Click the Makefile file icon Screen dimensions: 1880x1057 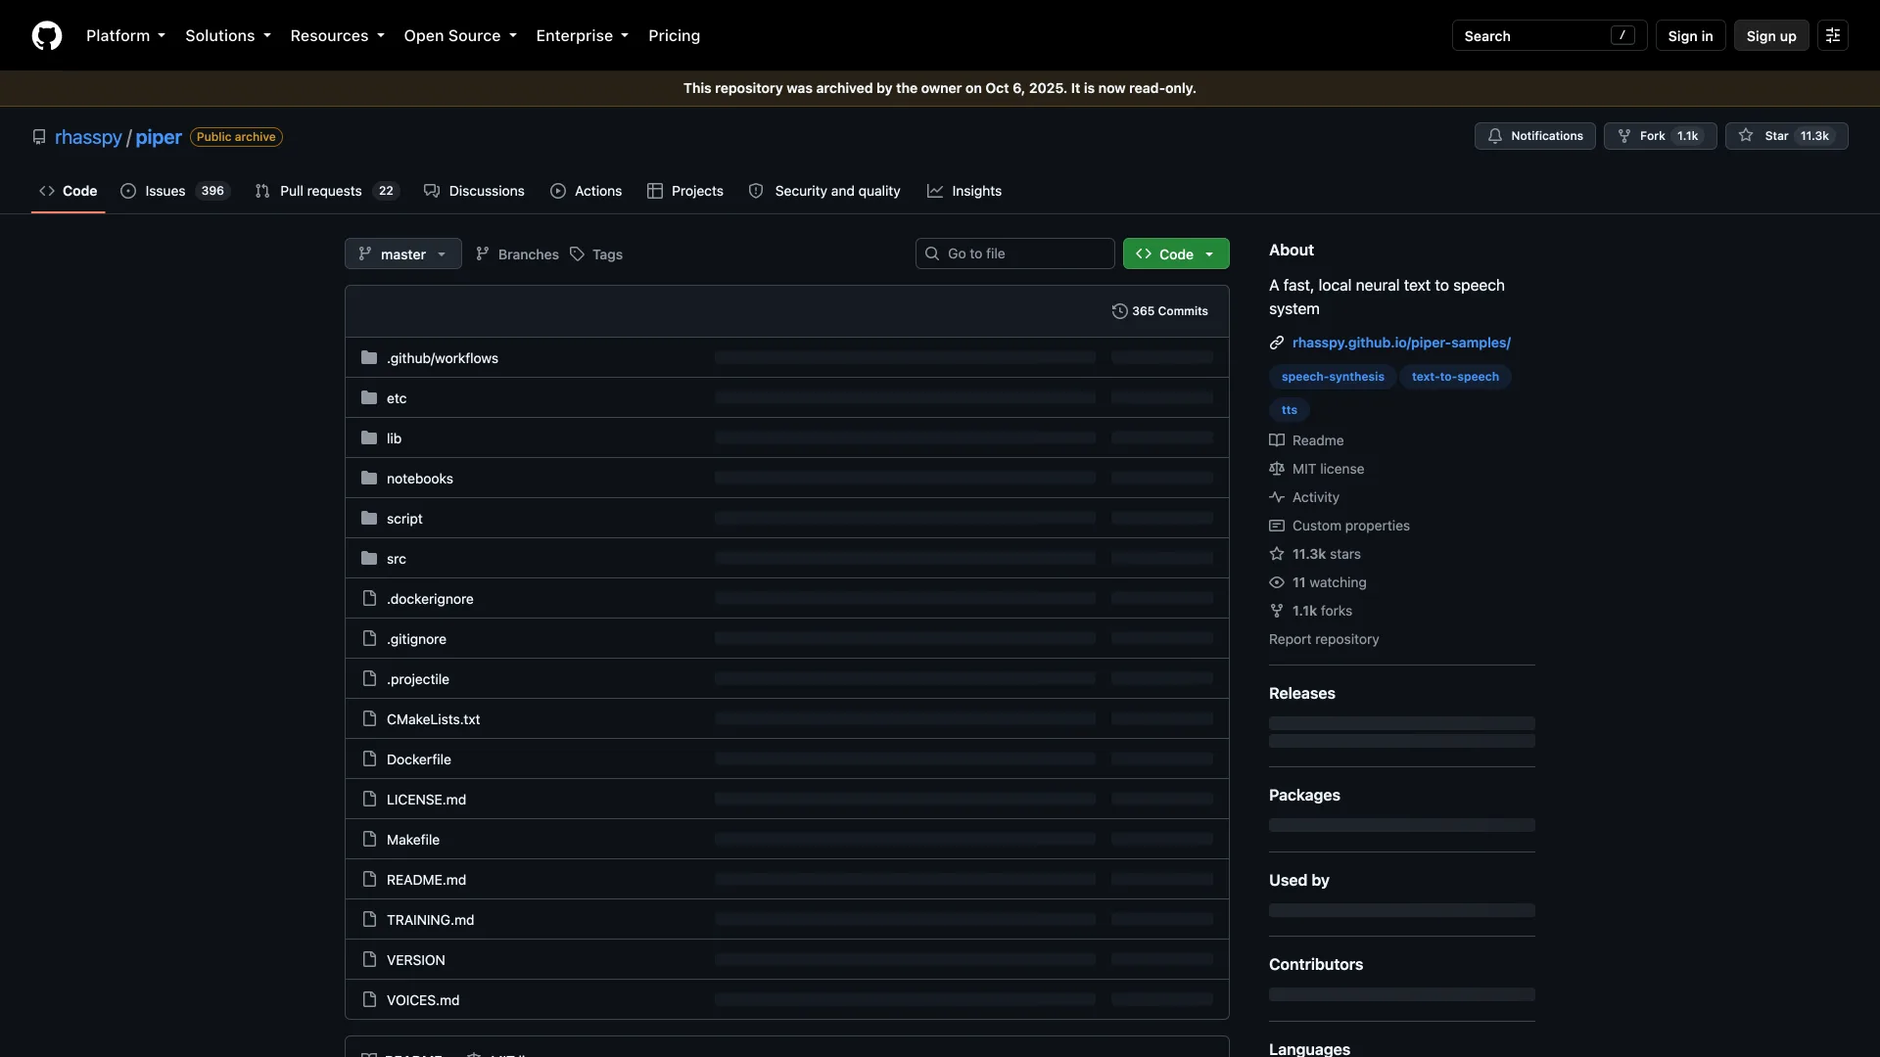point(369,840)
